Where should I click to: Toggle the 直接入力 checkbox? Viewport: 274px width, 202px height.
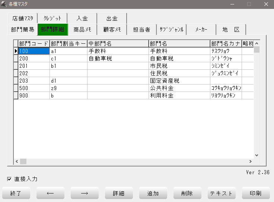[x=9, y=179]
